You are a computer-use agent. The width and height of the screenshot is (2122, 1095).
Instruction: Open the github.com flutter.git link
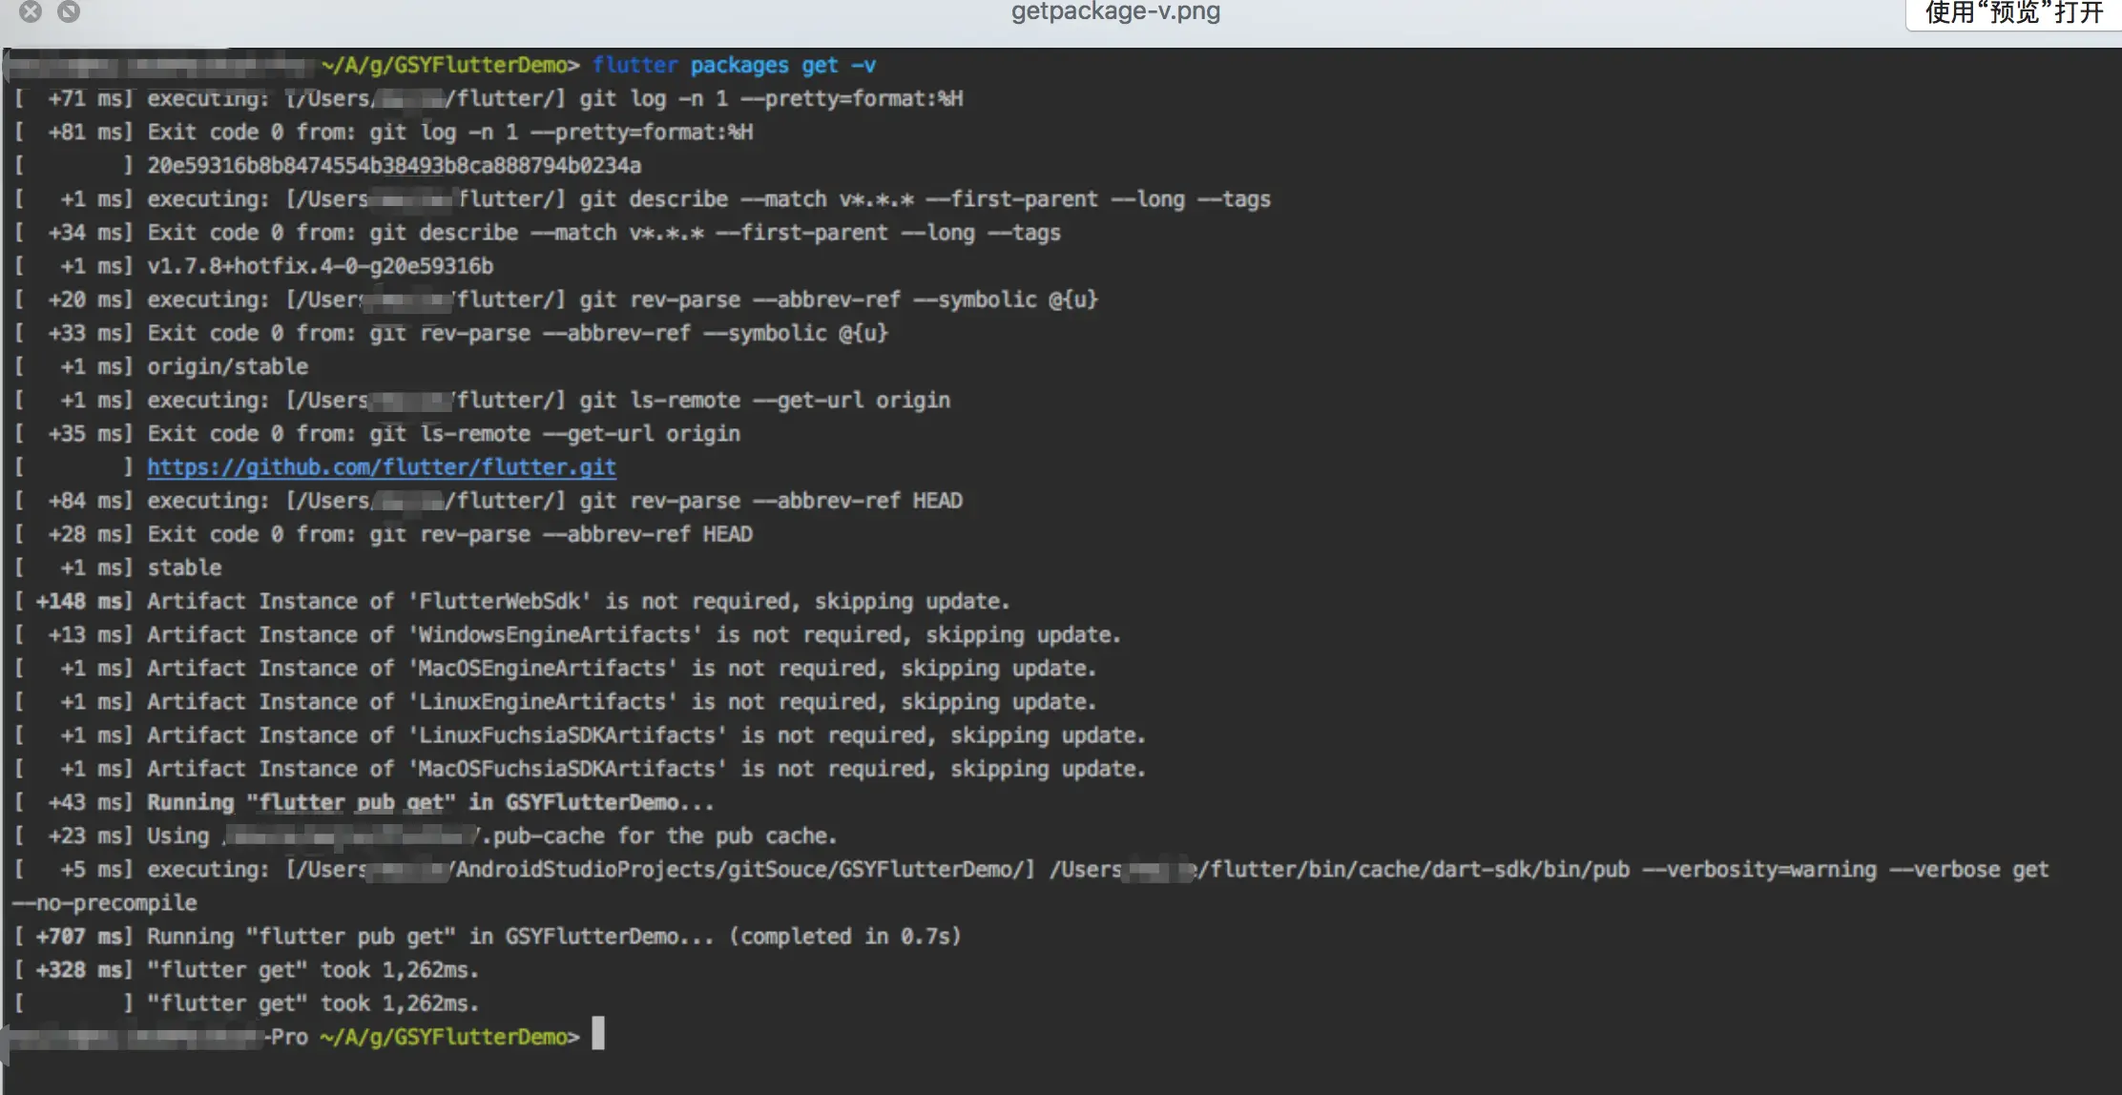point(381,467)
